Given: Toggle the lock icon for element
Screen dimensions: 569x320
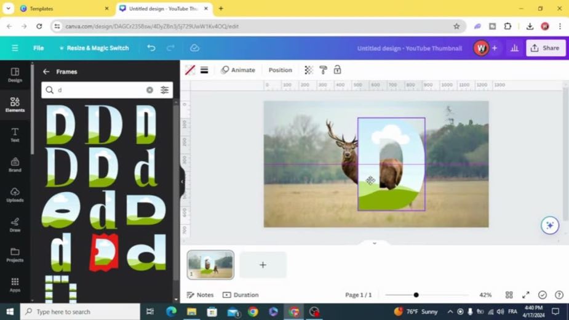Looking at the screenshot, I should [338, 70].
